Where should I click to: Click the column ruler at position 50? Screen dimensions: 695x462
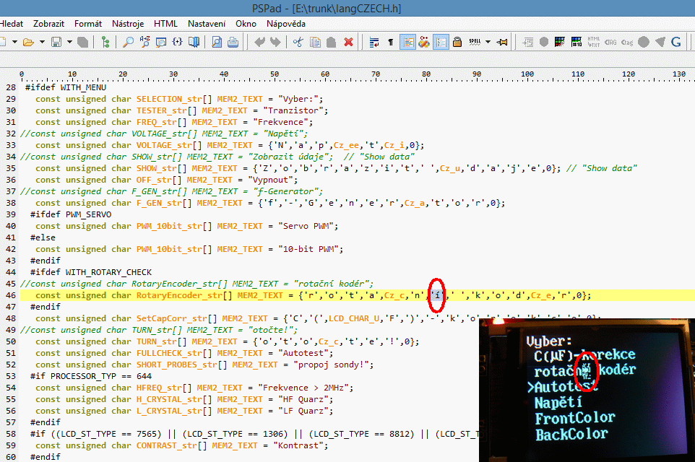[x=275, y=74]
